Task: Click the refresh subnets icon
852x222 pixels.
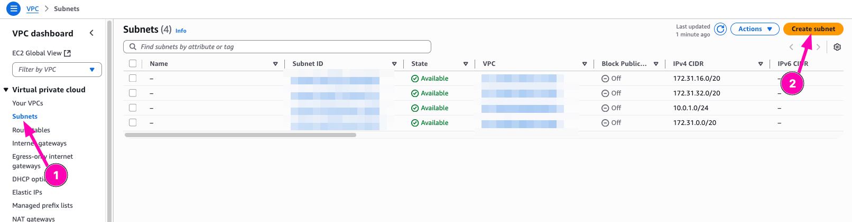Action: tap(720, 29)
